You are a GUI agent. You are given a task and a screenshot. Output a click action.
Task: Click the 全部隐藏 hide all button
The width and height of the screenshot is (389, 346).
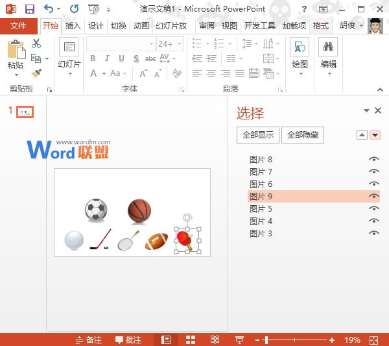tap(303, 135)
